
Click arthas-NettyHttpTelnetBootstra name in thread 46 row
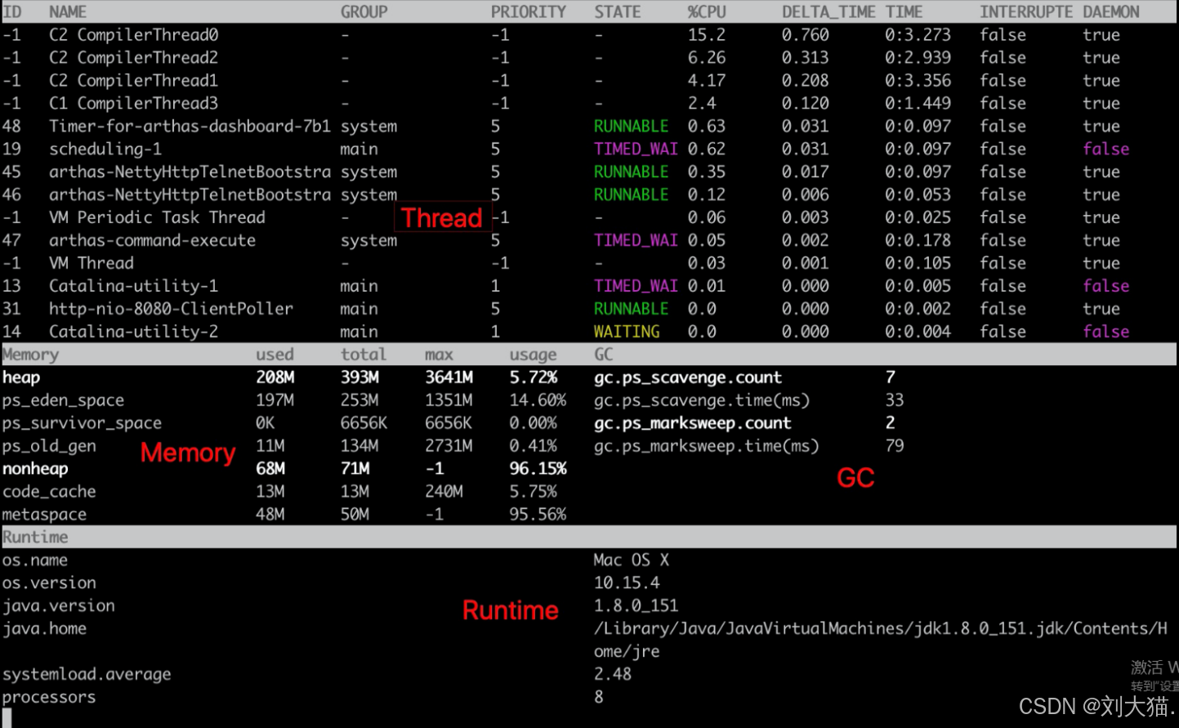coord(190,195)
